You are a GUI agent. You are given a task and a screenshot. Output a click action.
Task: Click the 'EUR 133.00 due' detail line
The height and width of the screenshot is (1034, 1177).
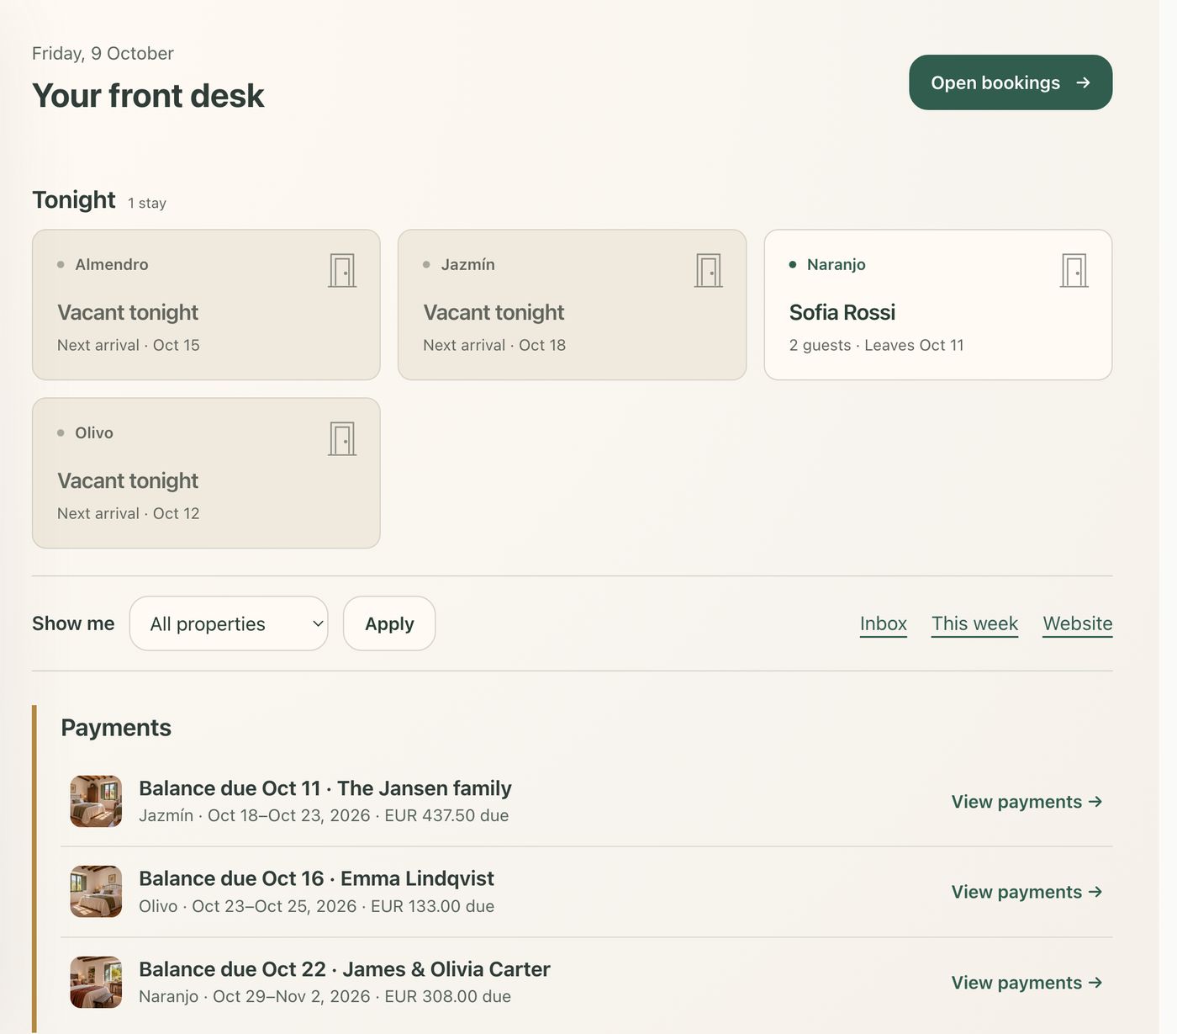pos(317,906)
